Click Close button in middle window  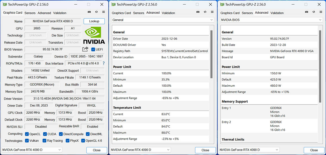tap(205, 150)
